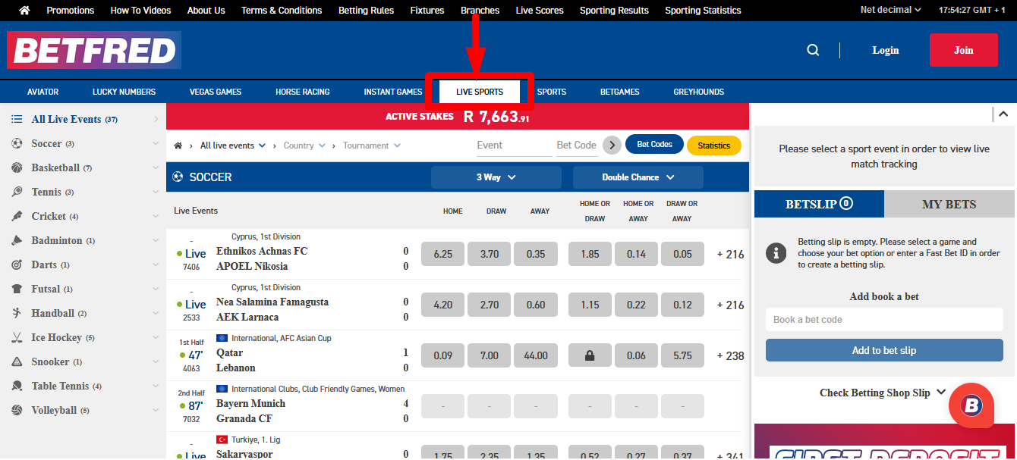This screenshot has width=1017, height=460.
Task: Click the home icon in top bar
Action: [x=24, y=11]
